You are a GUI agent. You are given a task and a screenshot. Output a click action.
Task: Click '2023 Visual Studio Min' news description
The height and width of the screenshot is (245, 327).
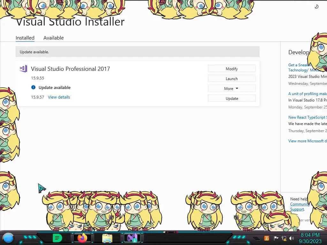click(308, 77)
